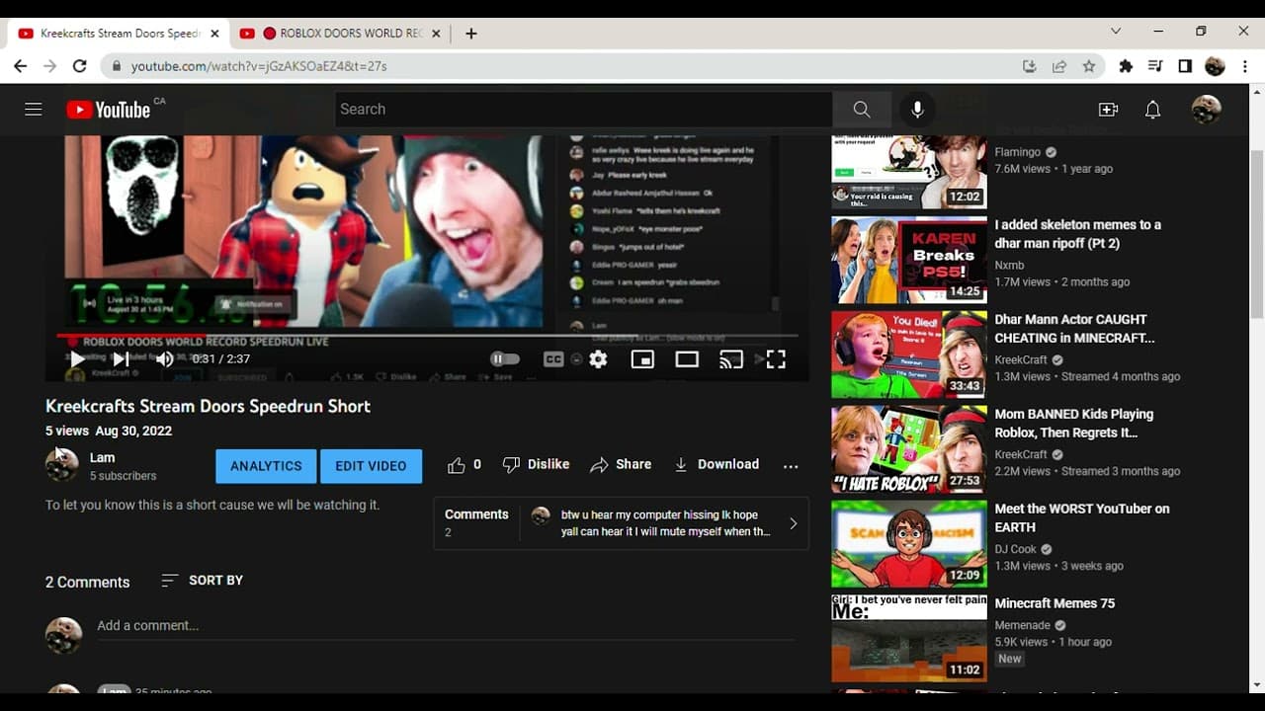Open Nxmb channel name
The width and height of the screenshot is (1265, 711).
pos(1009,265)
